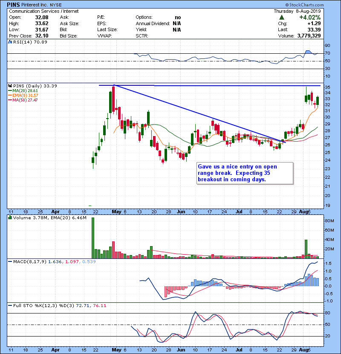Click the Open value 32.08
Image resolution: width=341 pixels, height=354 pixels.
click(42, 17)
